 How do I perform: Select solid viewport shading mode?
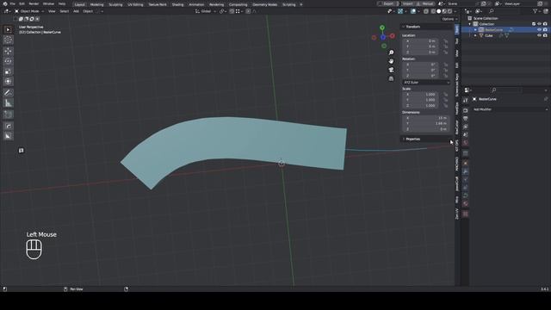click(438, 11)
